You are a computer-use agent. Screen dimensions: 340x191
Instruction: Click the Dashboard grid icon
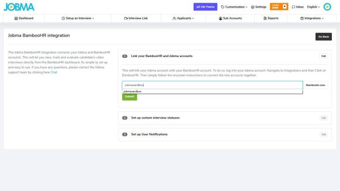(16, 19)
